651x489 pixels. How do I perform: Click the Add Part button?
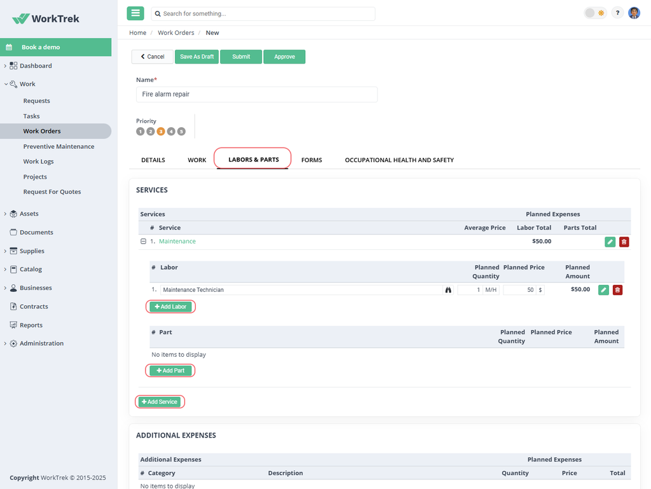coord(170,371)
